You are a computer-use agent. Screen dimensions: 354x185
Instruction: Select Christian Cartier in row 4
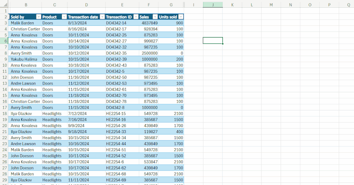pos(25,29)
